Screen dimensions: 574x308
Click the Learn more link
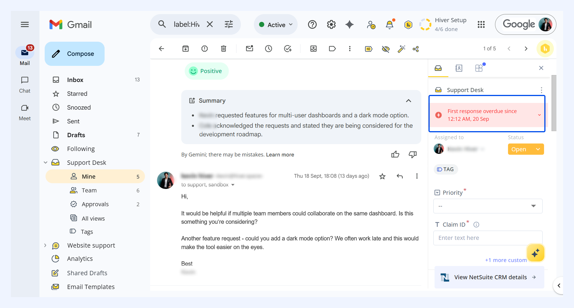tap(280, 155)
